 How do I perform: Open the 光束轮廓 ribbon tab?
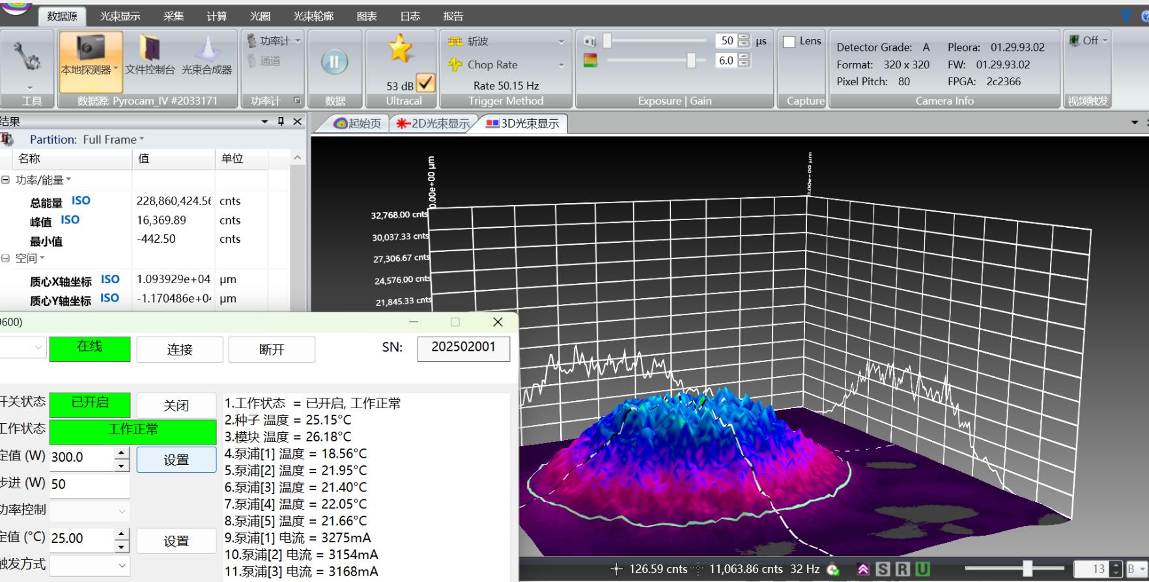point(313,16)
